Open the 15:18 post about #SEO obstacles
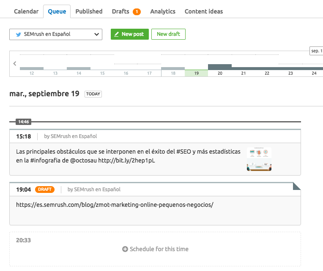323x271 pixels. click(128, 156)
